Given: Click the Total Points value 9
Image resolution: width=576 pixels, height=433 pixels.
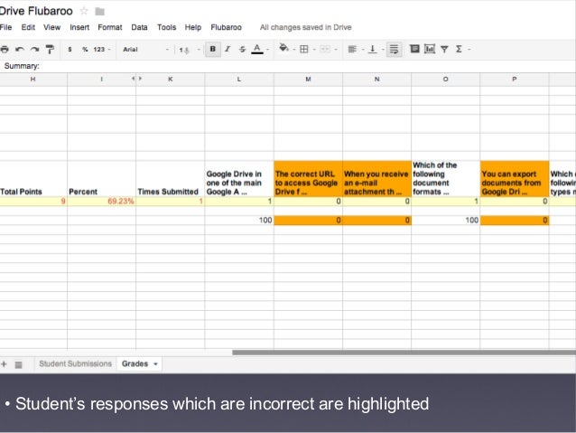Looking at the screenshot, I should coord(33,202).
